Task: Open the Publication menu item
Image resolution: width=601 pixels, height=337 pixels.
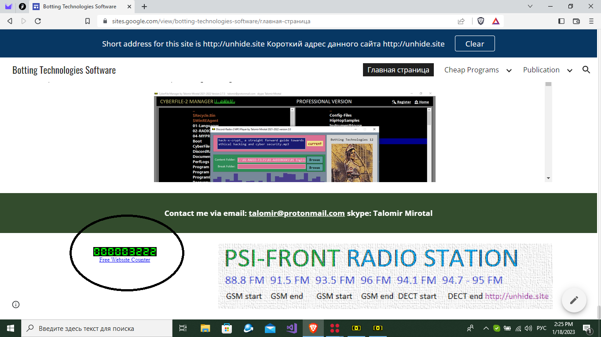Action: (541, 70)
